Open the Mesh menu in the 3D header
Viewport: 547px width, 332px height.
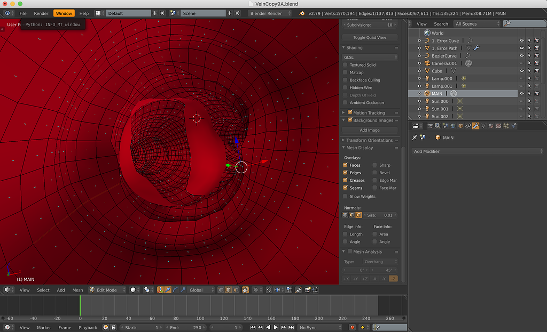tap(77, 290)
